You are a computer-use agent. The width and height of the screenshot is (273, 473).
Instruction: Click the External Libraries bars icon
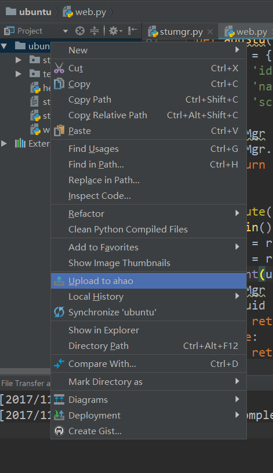[20, 143]
